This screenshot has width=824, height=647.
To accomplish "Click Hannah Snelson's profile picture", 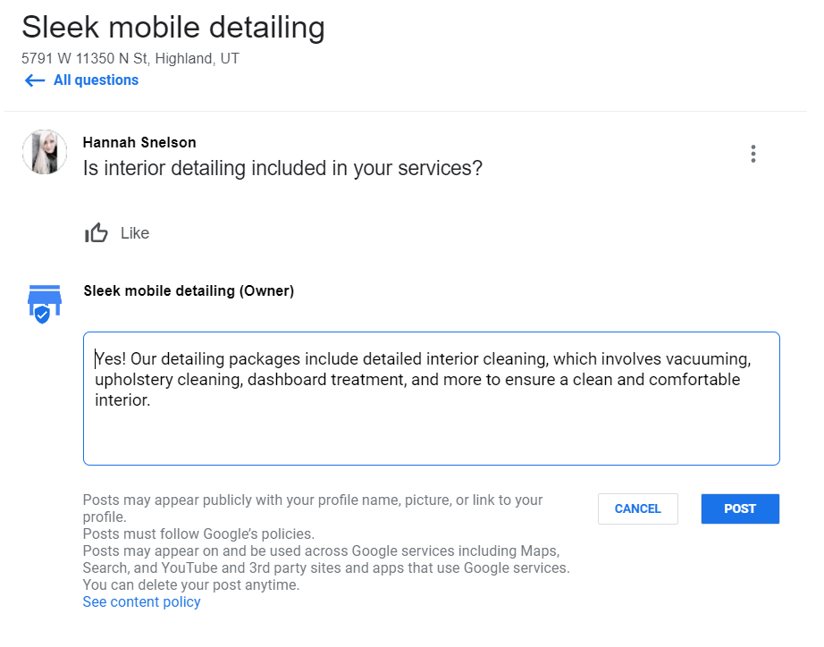I will (45, 152).
